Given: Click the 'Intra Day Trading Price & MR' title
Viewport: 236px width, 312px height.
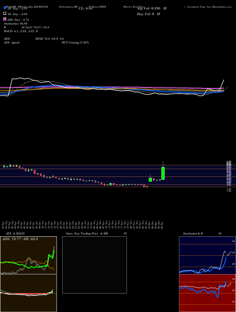Looking at the screenshot, I should [87, 234].
